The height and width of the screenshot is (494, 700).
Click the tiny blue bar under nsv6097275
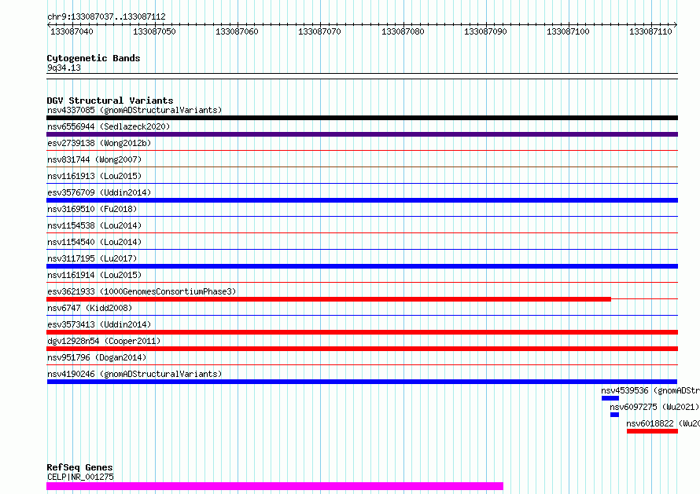tap(615, 415)
